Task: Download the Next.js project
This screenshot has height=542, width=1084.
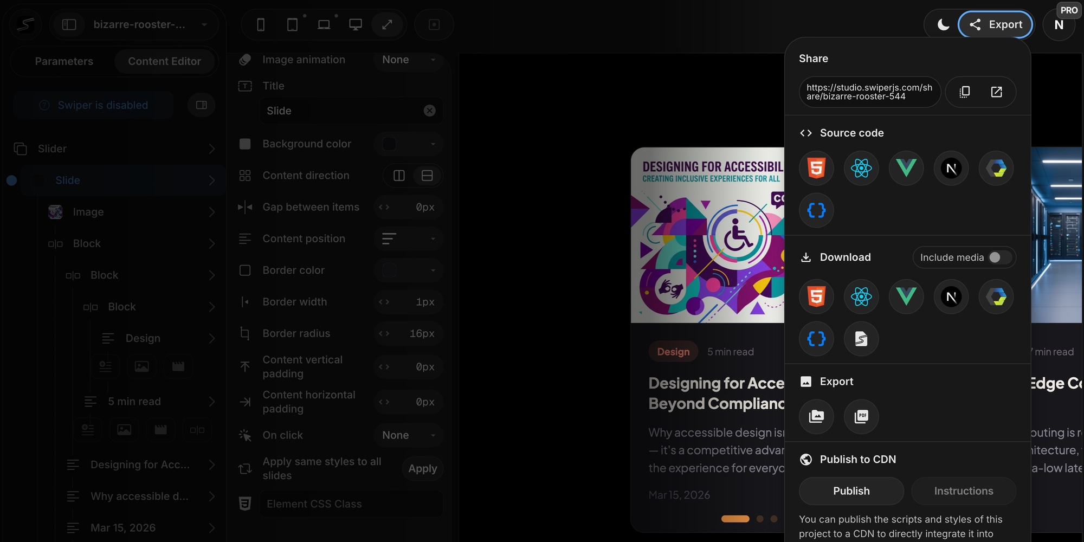Action: (951, 297)
